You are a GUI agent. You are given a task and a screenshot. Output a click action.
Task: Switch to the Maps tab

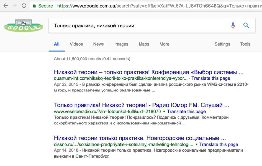[x=144, y=44]
